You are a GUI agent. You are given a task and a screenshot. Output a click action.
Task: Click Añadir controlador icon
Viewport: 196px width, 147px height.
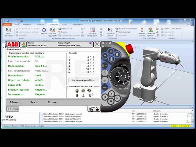coord(9,32)
